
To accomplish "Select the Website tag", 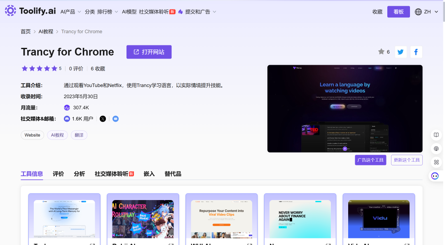I will [33, 135].
